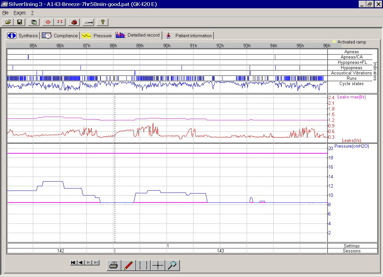Click the open file folder icon

tap(8, 22)
